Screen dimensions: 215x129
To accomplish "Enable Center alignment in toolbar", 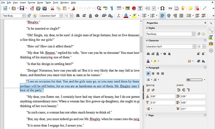I will (169, 16).
